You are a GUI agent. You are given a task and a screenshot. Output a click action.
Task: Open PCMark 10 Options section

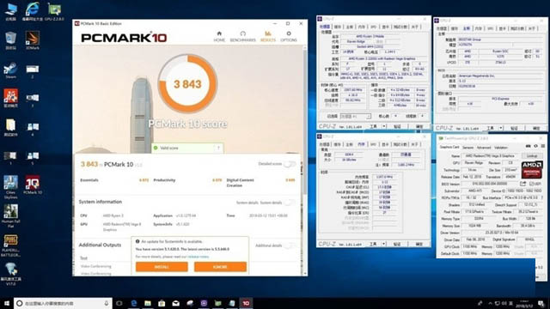(x=289, y=36)
